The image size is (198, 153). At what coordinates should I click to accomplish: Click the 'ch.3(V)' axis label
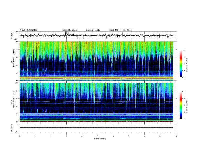pos(12,128)
